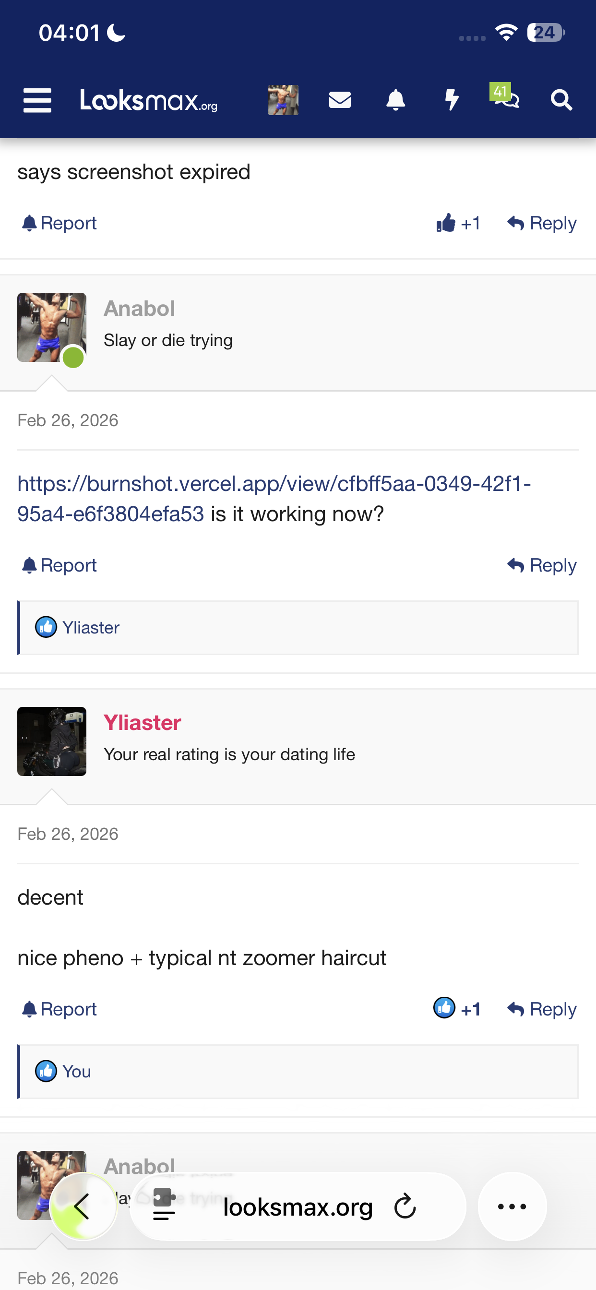This screenshot has height=1290, width=596.
Task: Tap the lightning bolt what's new icon
Action: pyautogui.click(x=452, y=100)
